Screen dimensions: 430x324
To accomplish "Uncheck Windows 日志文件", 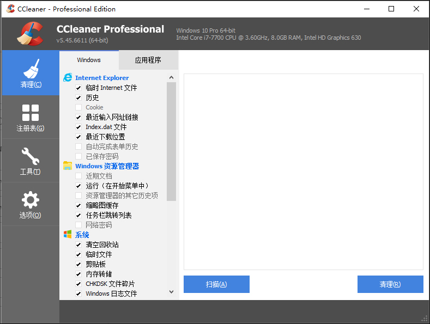I will pos(78,294).
